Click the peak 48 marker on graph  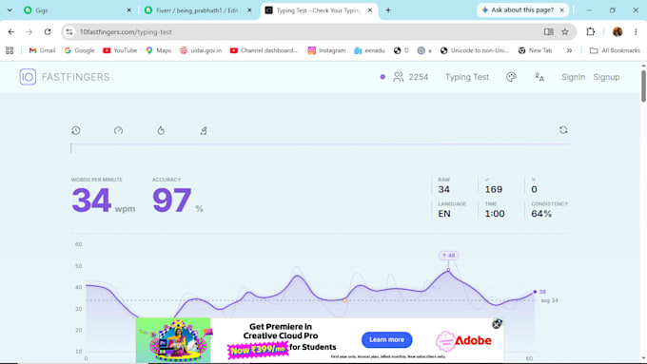point(448,270)
